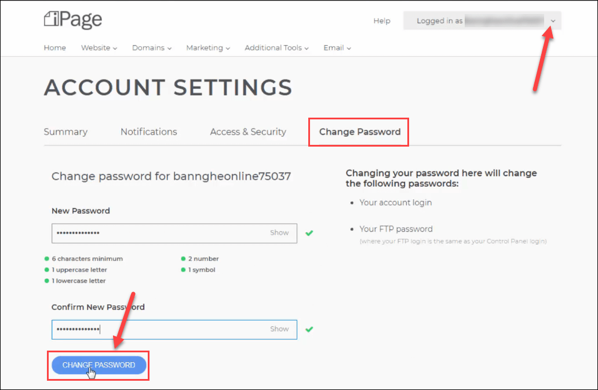Screen dimensions: 598x390
Task: Switch to the Notifications tab
Action: (x=149, y=132)
